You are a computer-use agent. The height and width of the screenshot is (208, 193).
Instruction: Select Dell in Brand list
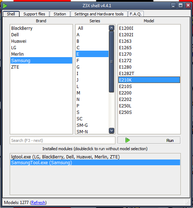pos(41,35)
